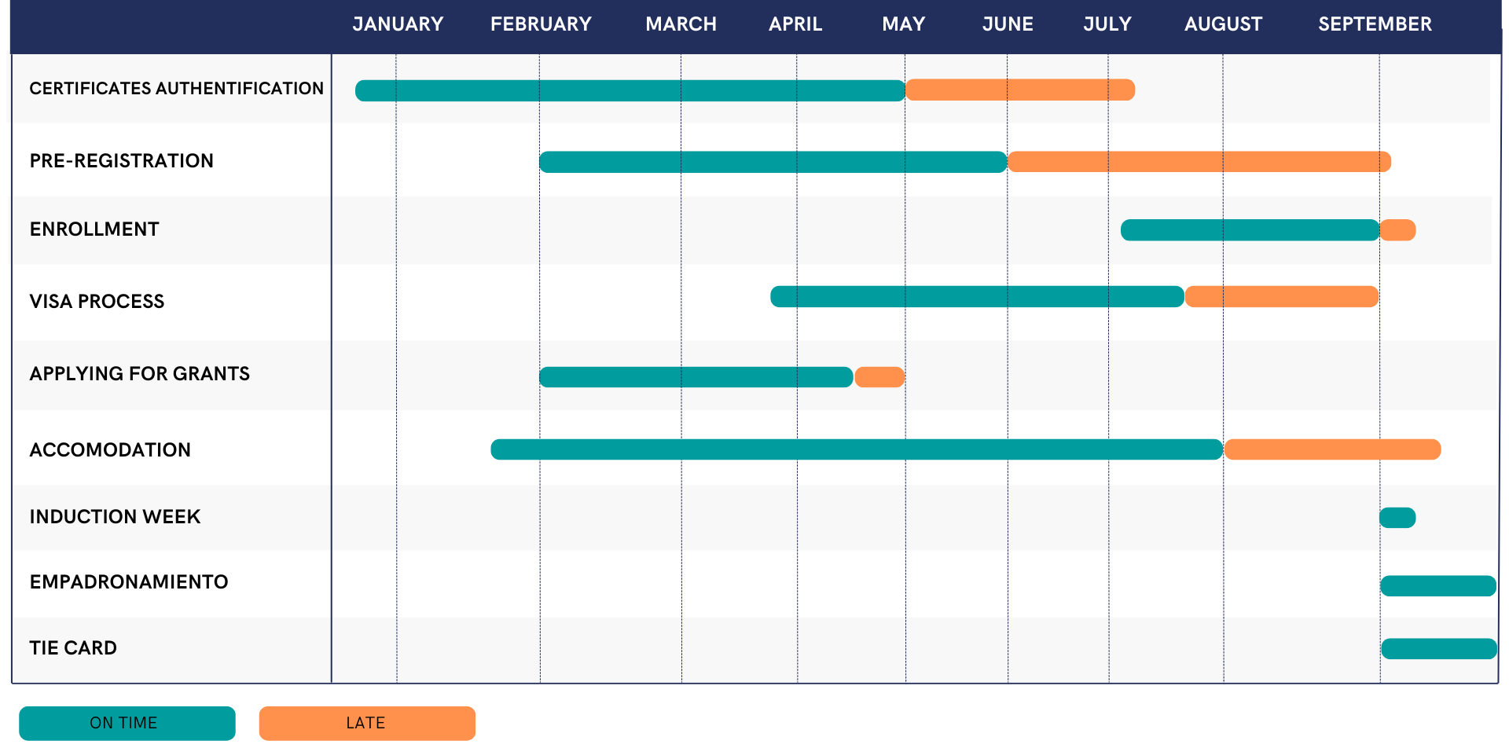Select the teal Visa Process bar

coord(977,297)
